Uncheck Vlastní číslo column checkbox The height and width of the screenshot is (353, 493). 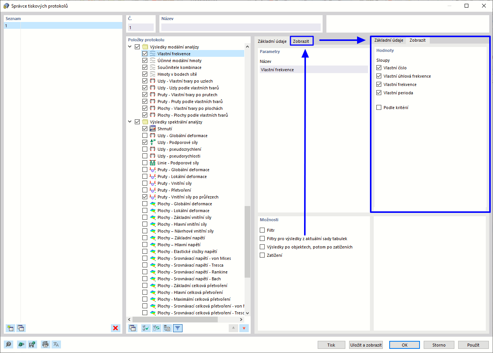point(379,68)
